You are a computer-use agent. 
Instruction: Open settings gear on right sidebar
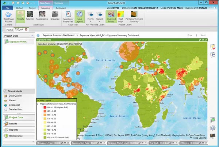212,127
